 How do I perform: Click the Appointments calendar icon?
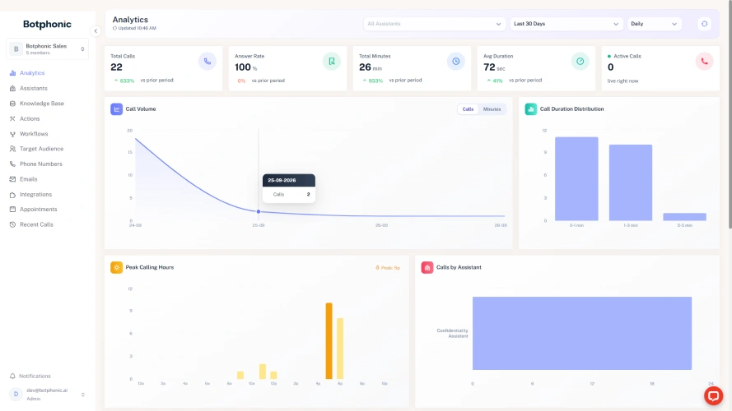coord(12,210)
